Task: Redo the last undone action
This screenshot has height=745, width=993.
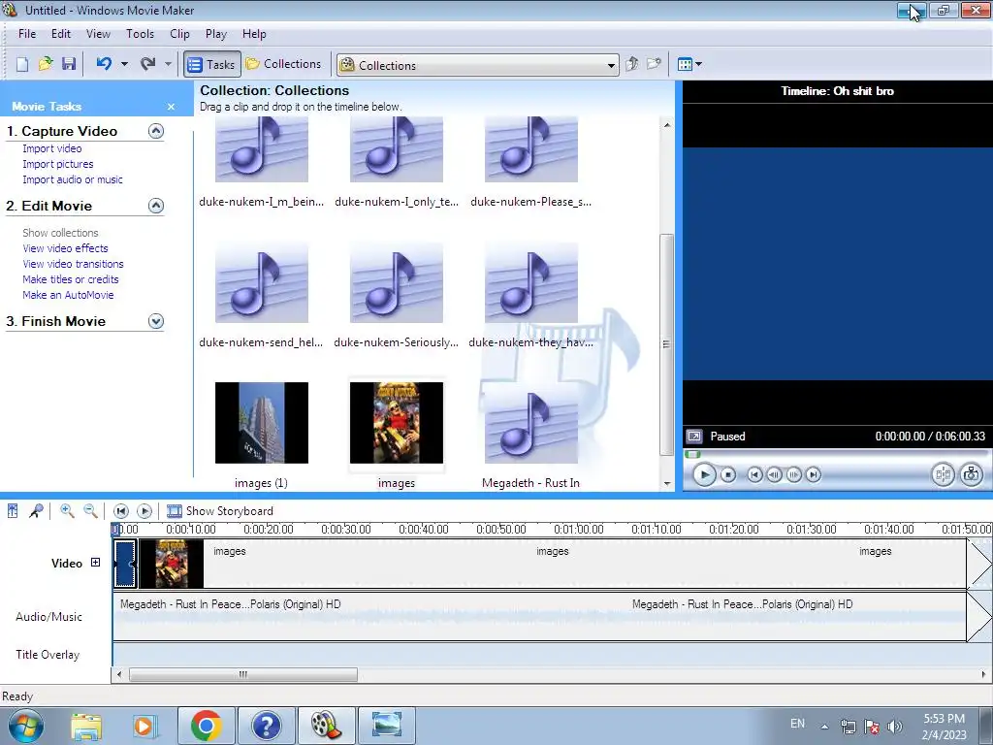Action: coord(147,64)
